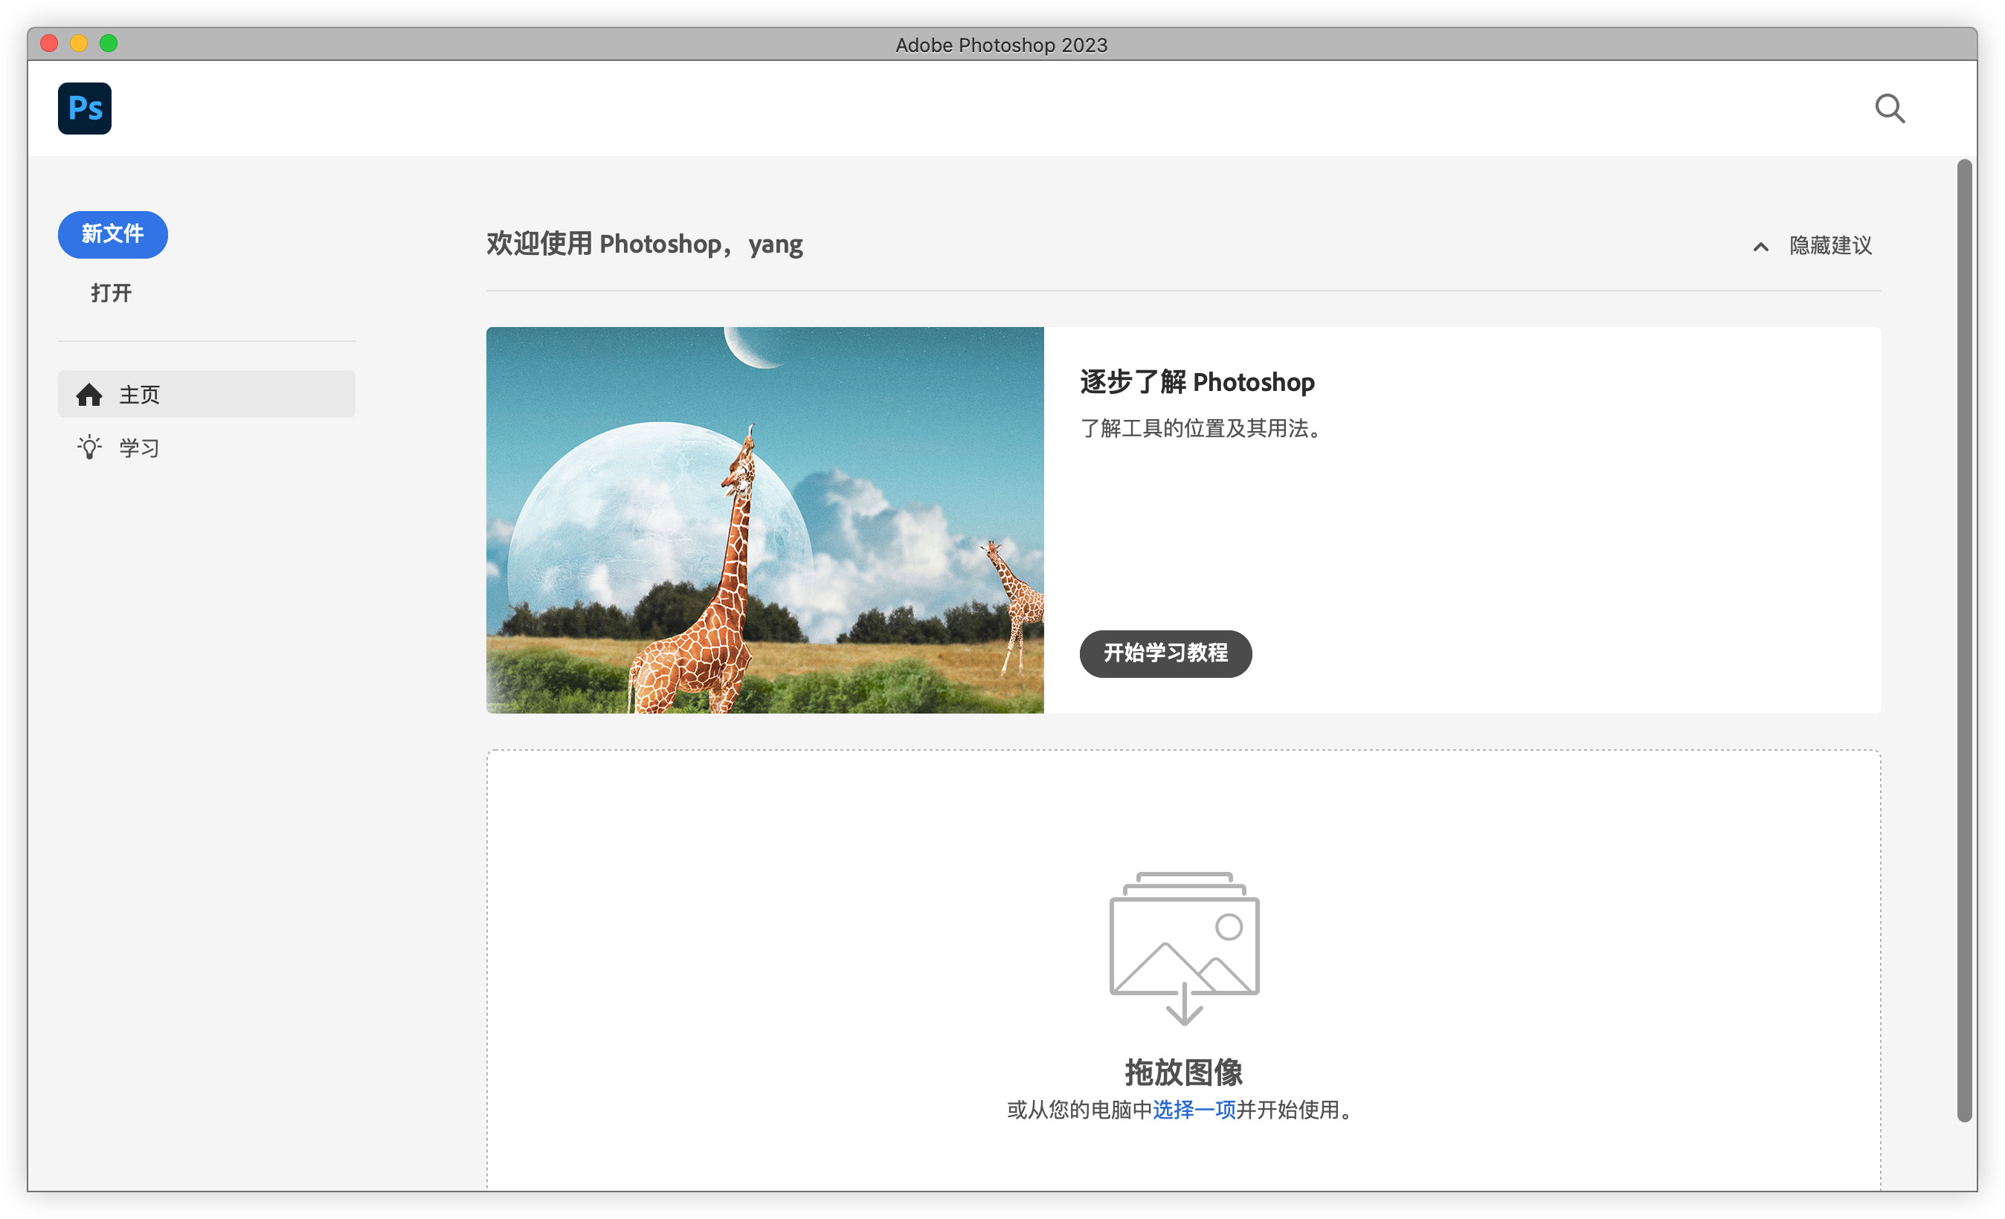
Task: Minimize window with the yellow button
Action: (79, 43)
